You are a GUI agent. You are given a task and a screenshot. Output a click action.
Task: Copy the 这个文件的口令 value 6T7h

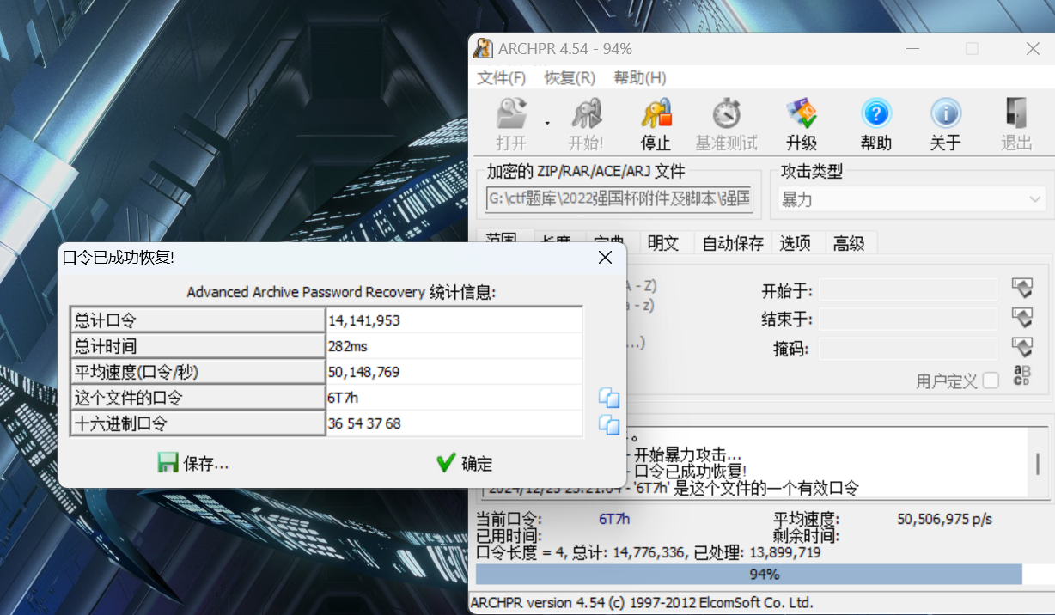(x=609, y=398)
